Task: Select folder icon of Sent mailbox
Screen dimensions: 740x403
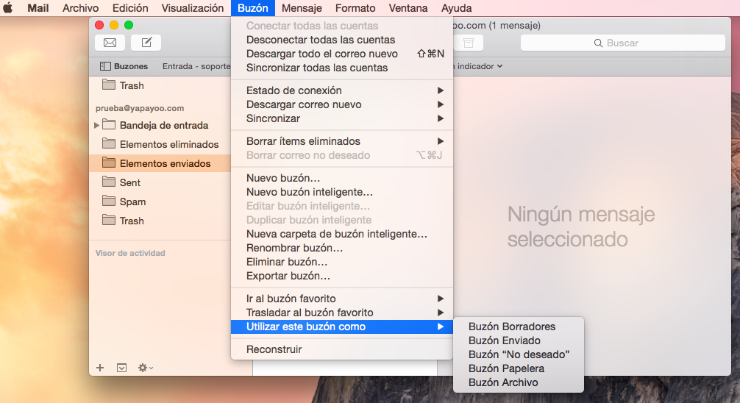Action: (x=109, y=181)
